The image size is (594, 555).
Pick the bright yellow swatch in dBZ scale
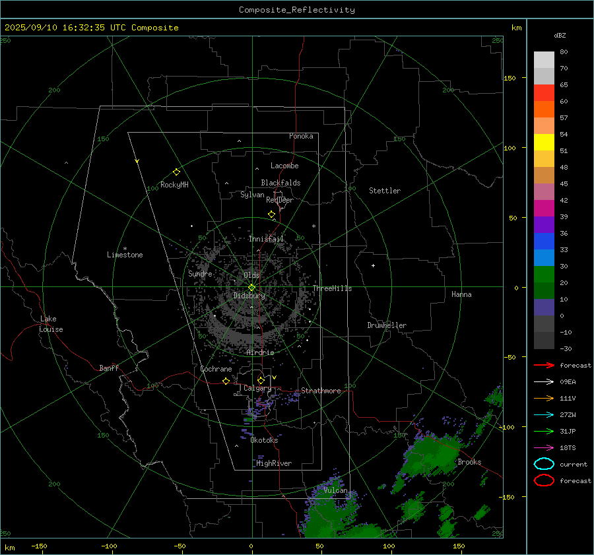click(544, 143)
